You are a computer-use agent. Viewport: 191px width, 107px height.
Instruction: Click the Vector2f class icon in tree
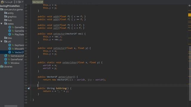(x=10, y=52)
